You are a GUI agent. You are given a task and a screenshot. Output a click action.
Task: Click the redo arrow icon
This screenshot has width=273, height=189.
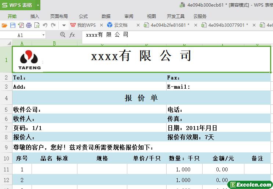pos(53,25)
